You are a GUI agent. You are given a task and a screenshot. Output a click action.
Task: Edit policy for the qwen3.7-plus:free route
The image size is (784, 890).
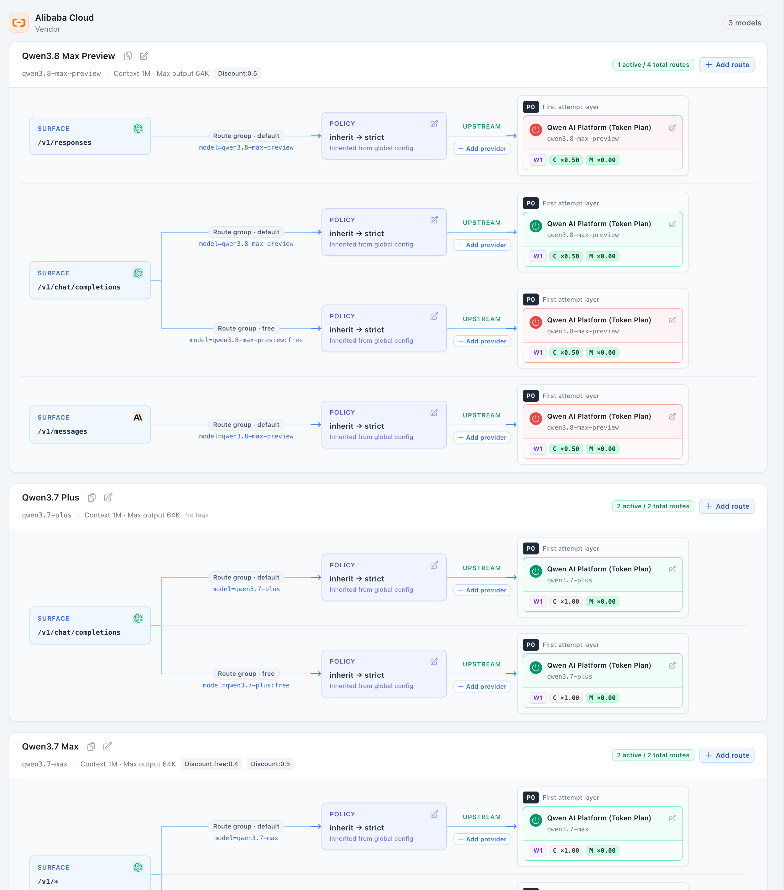pyautogui.click(x=434, y=661)
